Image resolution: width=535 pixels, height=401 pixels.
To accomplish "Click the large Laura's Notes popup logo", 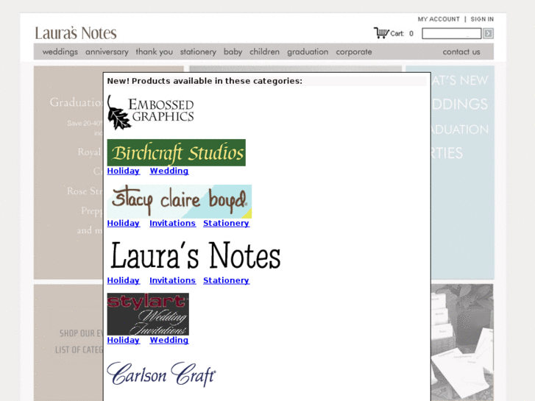I will point(195,255).
